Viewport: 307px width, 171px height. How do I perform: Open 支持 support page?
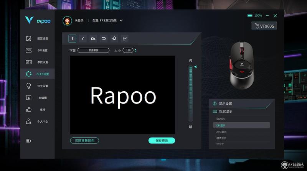(x=37, y=110)
